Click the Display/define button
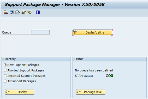The image size is (148, 99). tap(92, 32)
